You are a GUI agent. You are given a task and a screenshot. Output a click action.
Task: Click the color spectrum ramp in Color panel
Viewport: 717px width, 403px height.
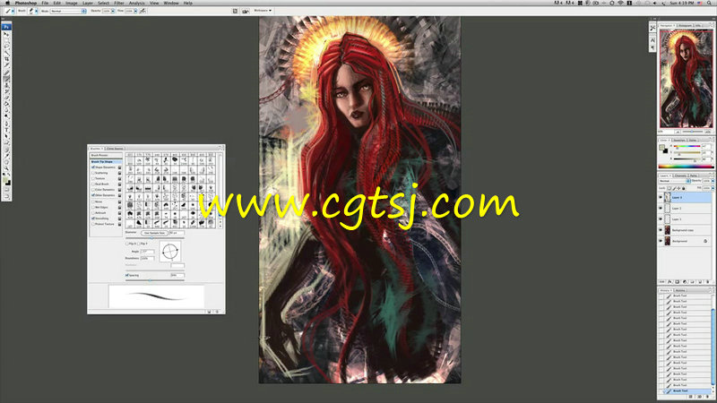(x=686, y=167)
